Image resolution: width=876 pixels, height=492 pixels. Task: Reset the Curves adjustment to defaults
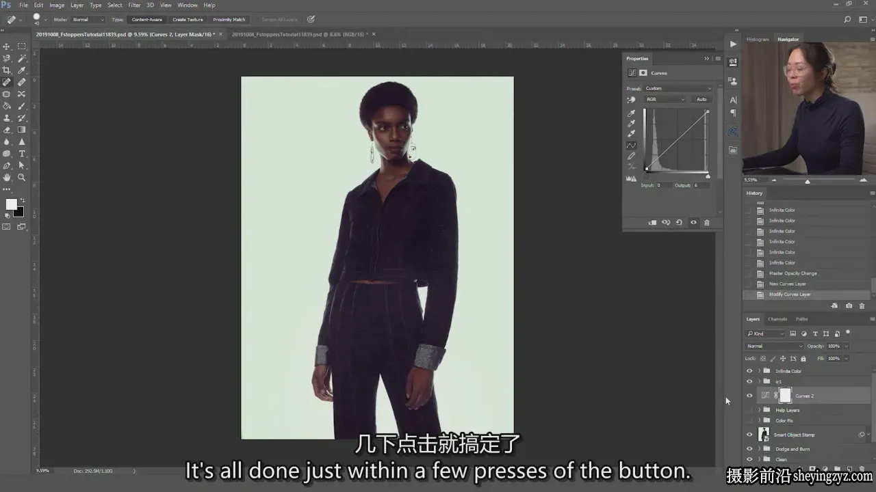point(679,223)
